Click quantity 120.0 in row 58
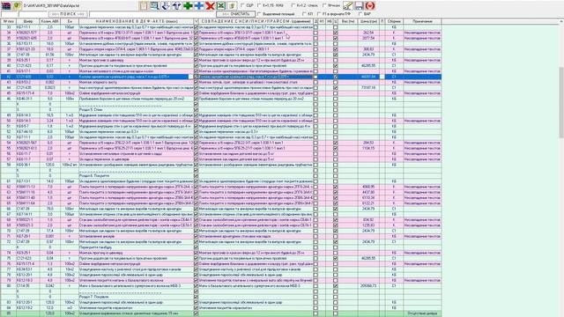 pyautogui.click(x=50, y=165)
